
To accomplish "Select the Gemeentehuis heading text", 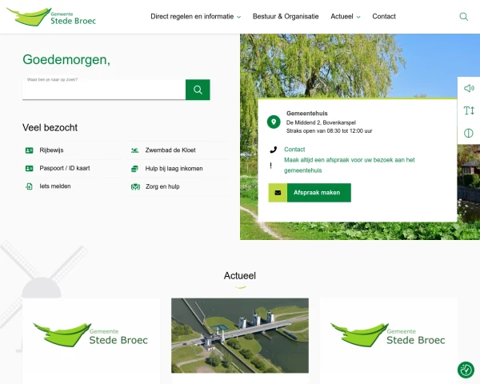I will [x=307, y=114].
